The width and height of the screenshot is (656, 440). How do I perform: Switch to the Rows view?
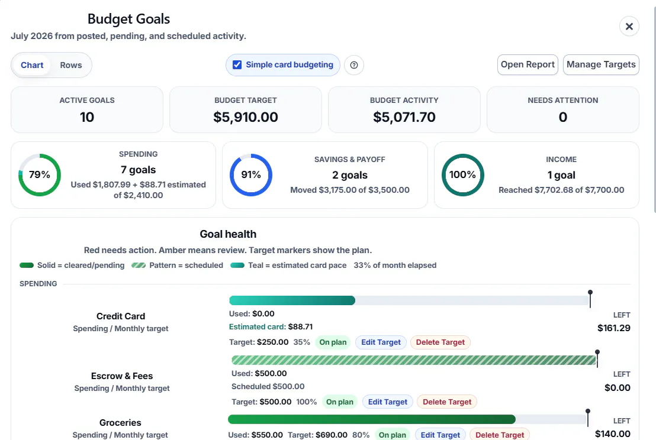70,65
